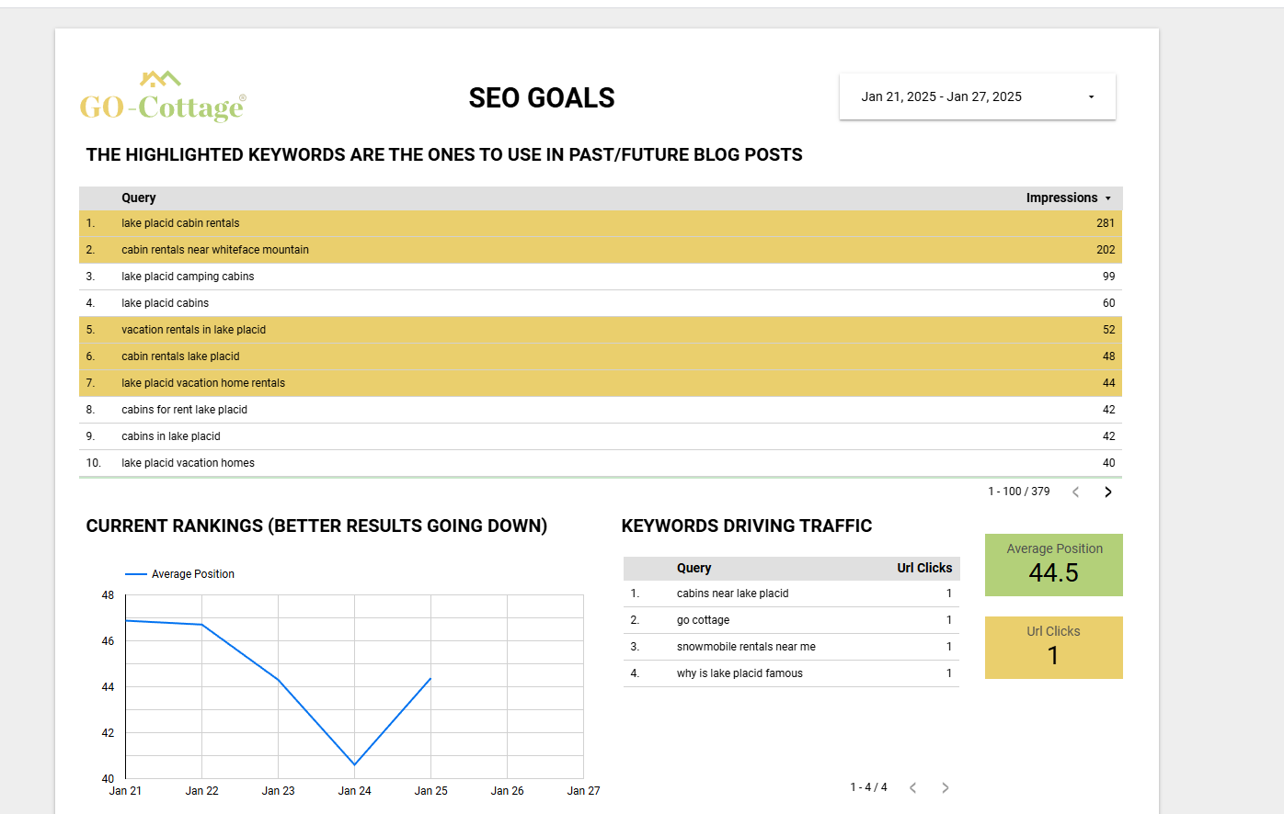Click the 'CURRENT RANKINGS' heading
Viewport: 1284px width, 814px height.
(316, 526)
